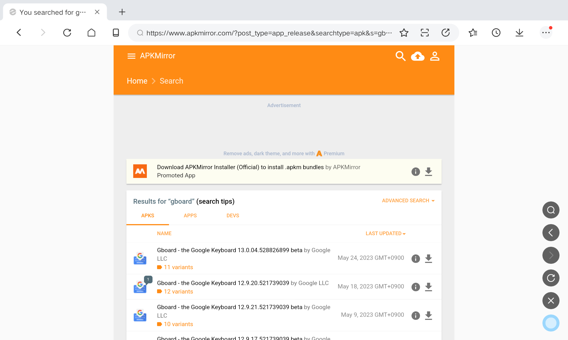Show info for Gboard 12.9.20.521739039
568x340 pixels.
(x=415, y=287)
